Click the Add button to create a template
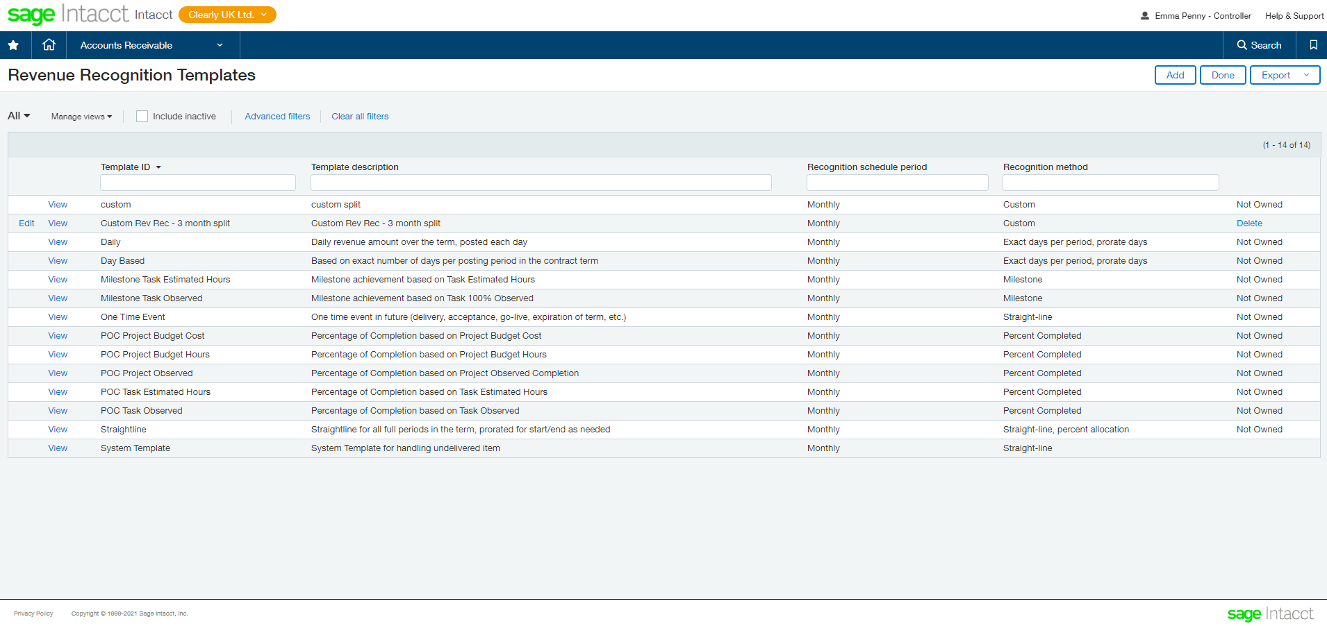The height and width of the screenshot is (626, 1327). pos(1174,75)
